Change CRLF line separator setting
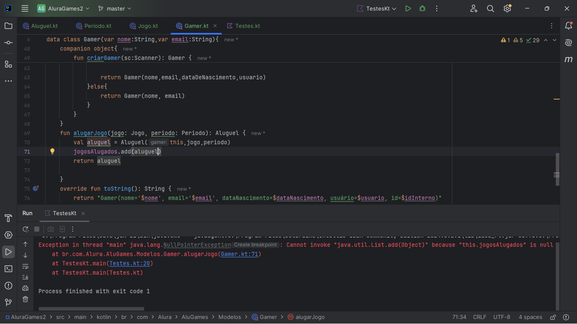This screenshot has height=324, width=577. [479, 317]
